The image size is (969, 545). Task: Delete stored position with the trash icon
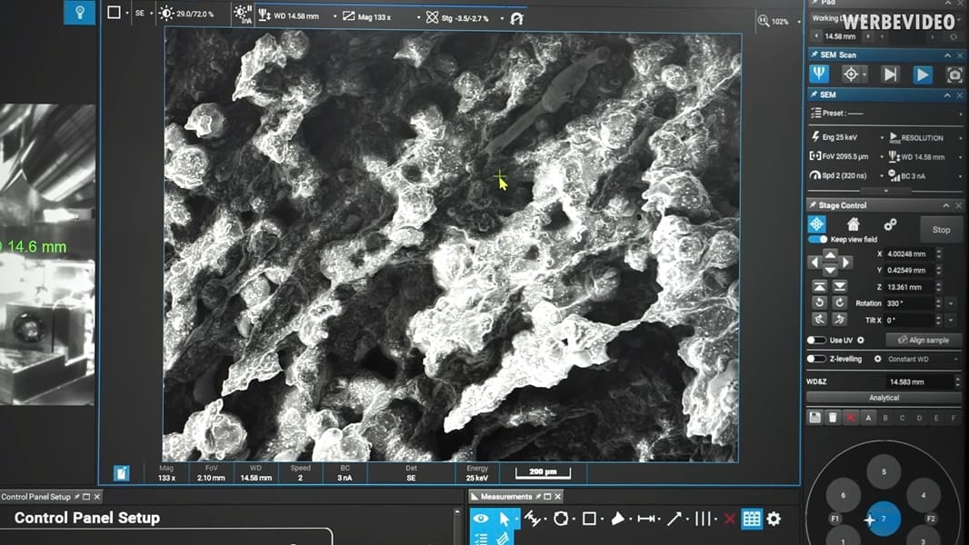coord(833,418)
